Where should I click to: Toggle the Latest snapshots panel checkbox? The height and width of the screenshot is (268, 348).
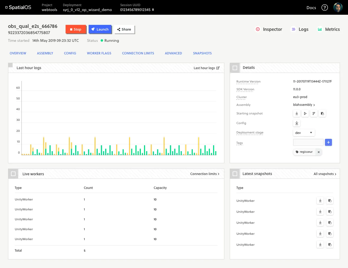click(x=235, y=174)
